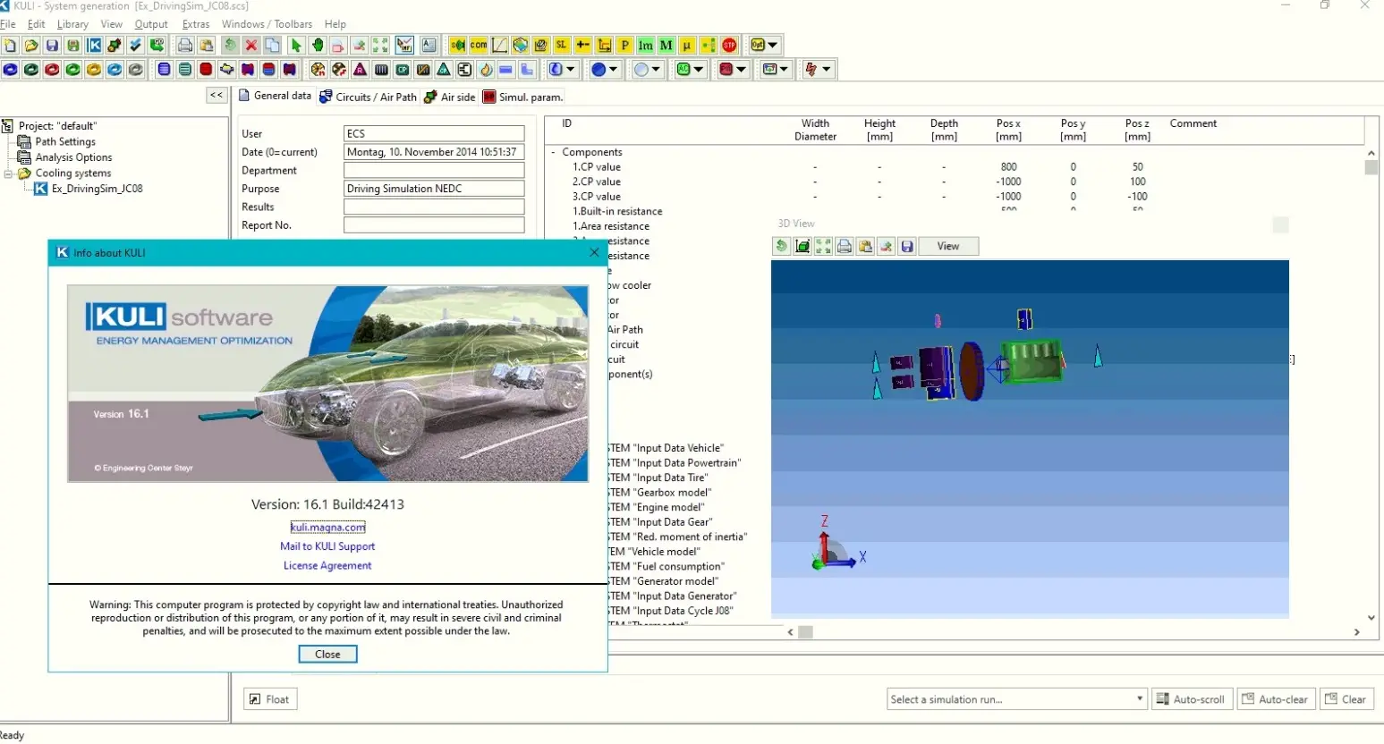Click the '+-' yellow toolbar icon
This screenshot has width=1384, height=744.
582,45
